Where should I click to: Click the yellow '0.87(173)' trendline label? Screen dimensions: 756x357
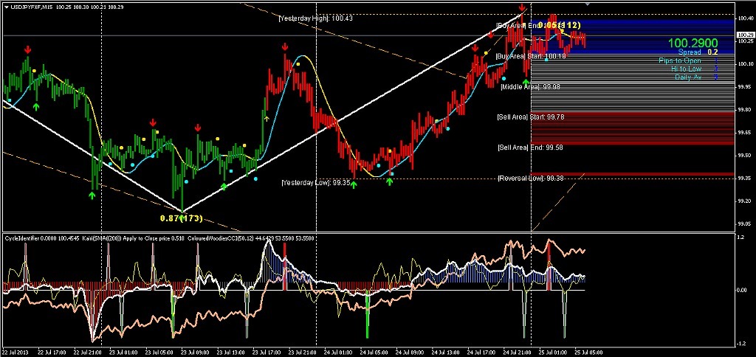click(x=182, y=219)
